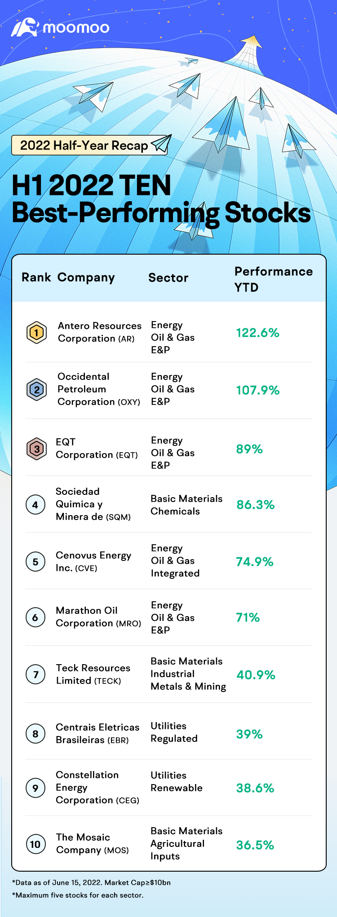The height and width of the screenshot is (917, 337).
Task: Select the rank 4 circle icon
Action: pyautogui.click(x=35, y=505)
